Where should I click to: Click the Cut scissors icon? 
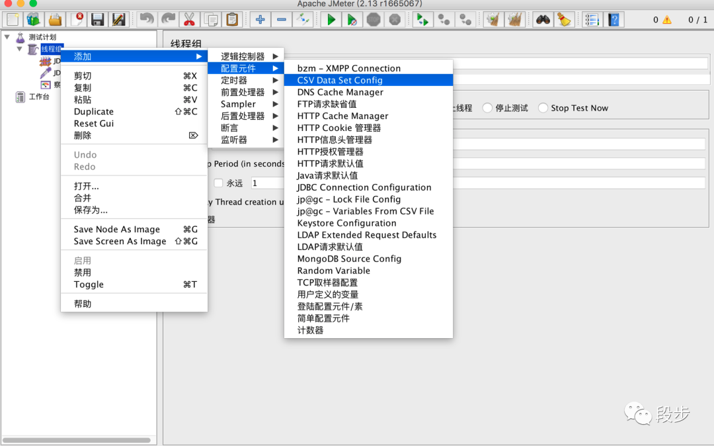pos(189,20)
